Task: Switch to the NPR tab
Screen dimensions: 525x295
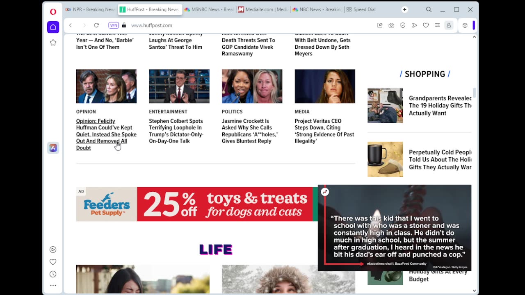Action: pos(90,9)
